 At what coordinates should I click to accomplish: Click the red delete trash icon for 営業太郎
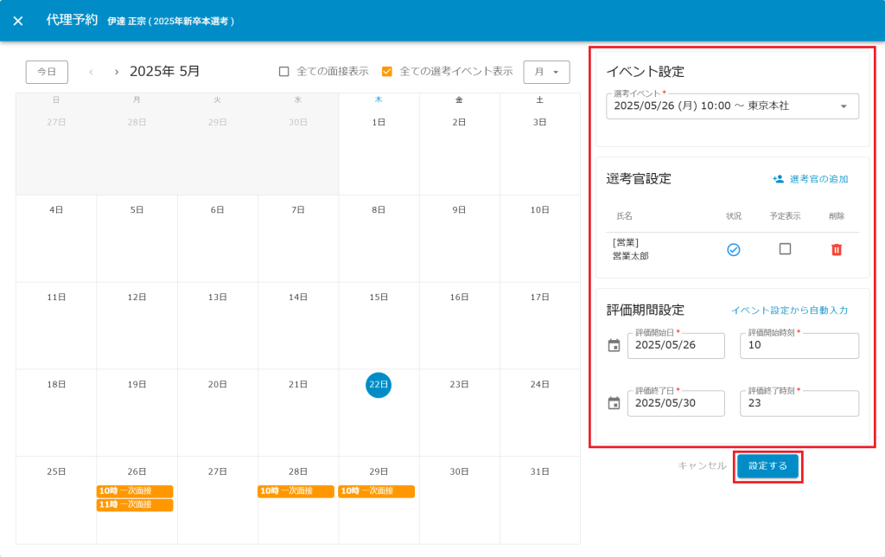click(x=836, y=249)
